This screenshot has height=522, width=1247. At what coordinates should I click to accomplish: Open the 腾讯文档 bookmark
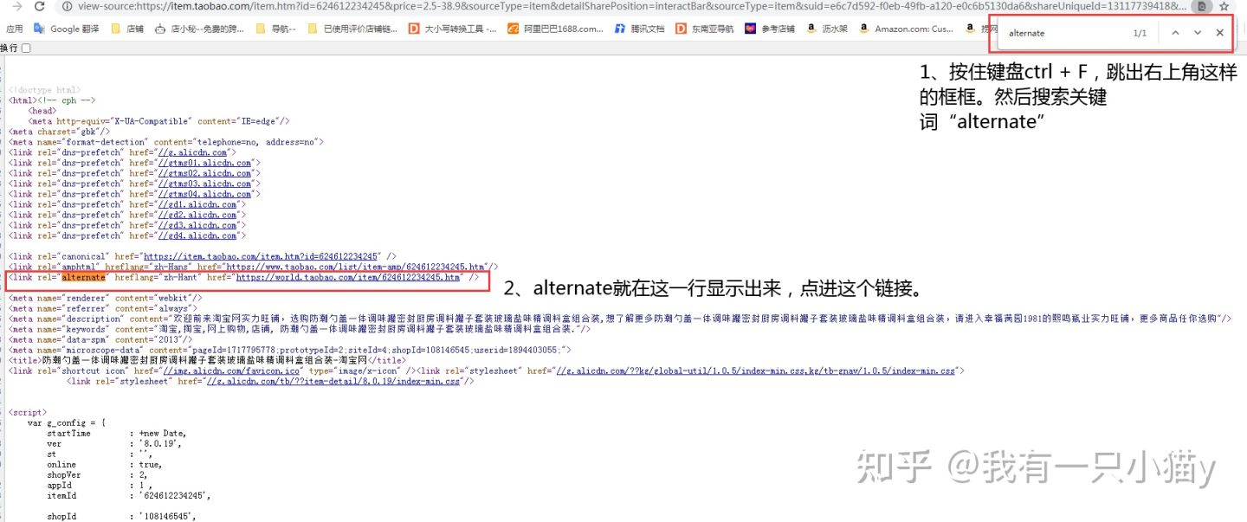639,29
